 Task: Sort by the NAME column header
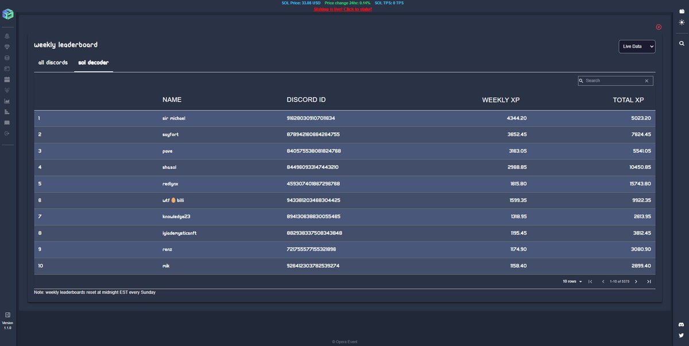pyautogui.click(x=172, y=99)
